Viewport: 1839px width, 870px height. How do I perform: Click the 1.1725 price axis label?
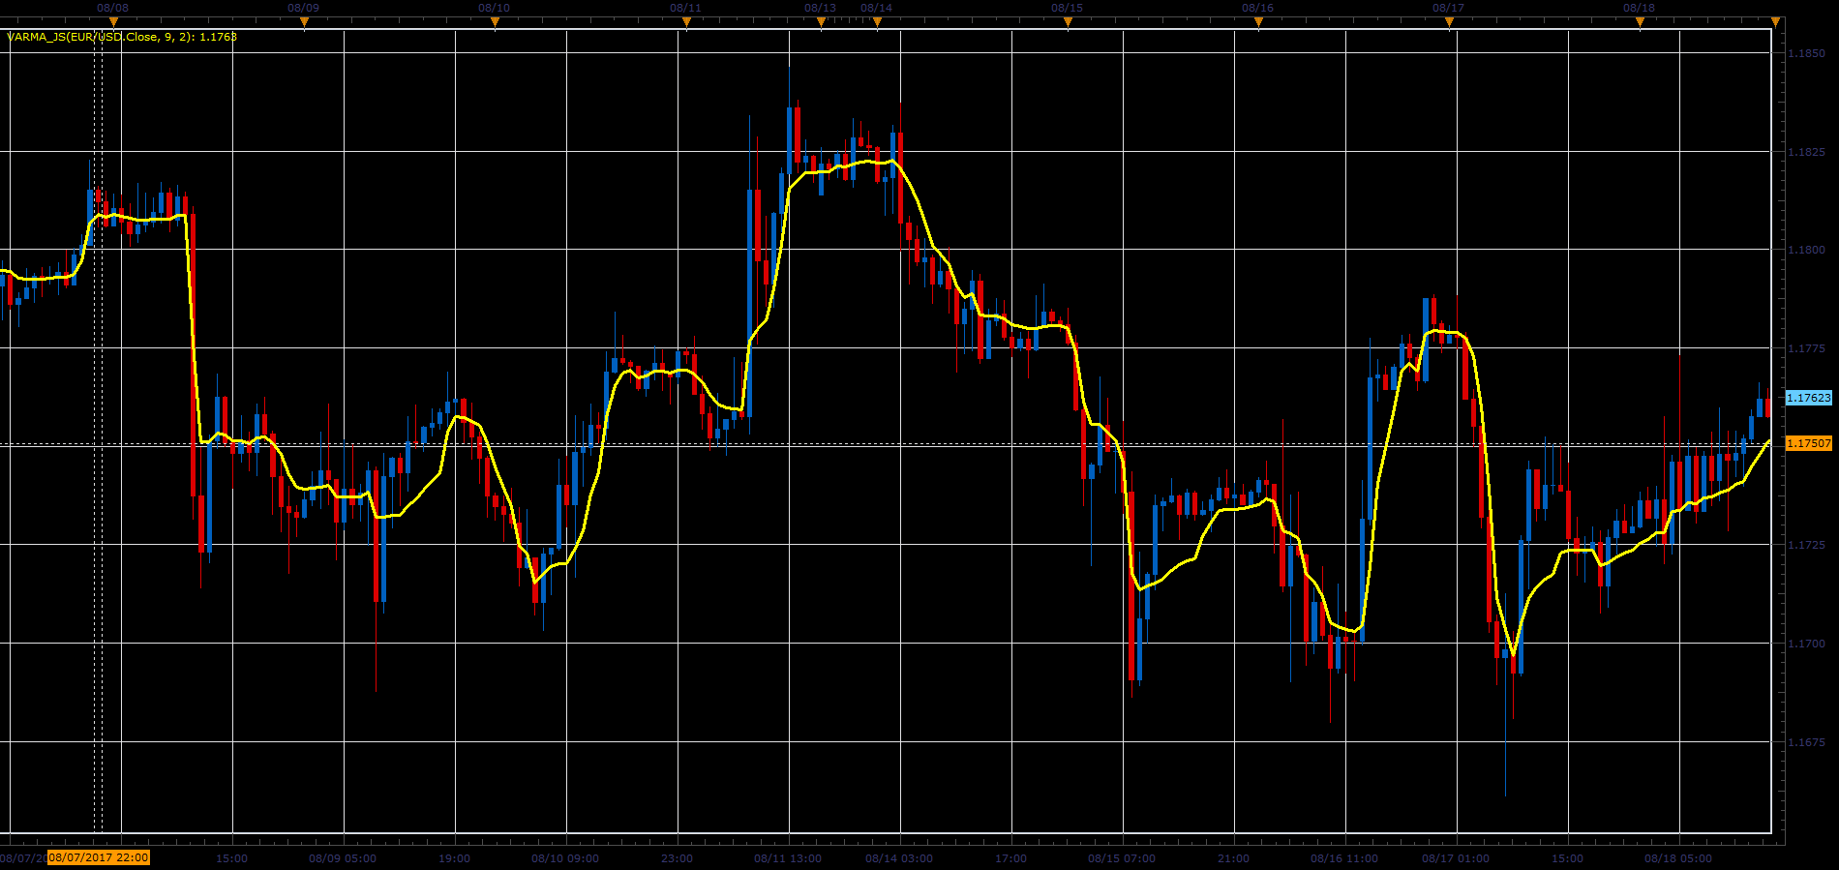(x=1806, y=546)
